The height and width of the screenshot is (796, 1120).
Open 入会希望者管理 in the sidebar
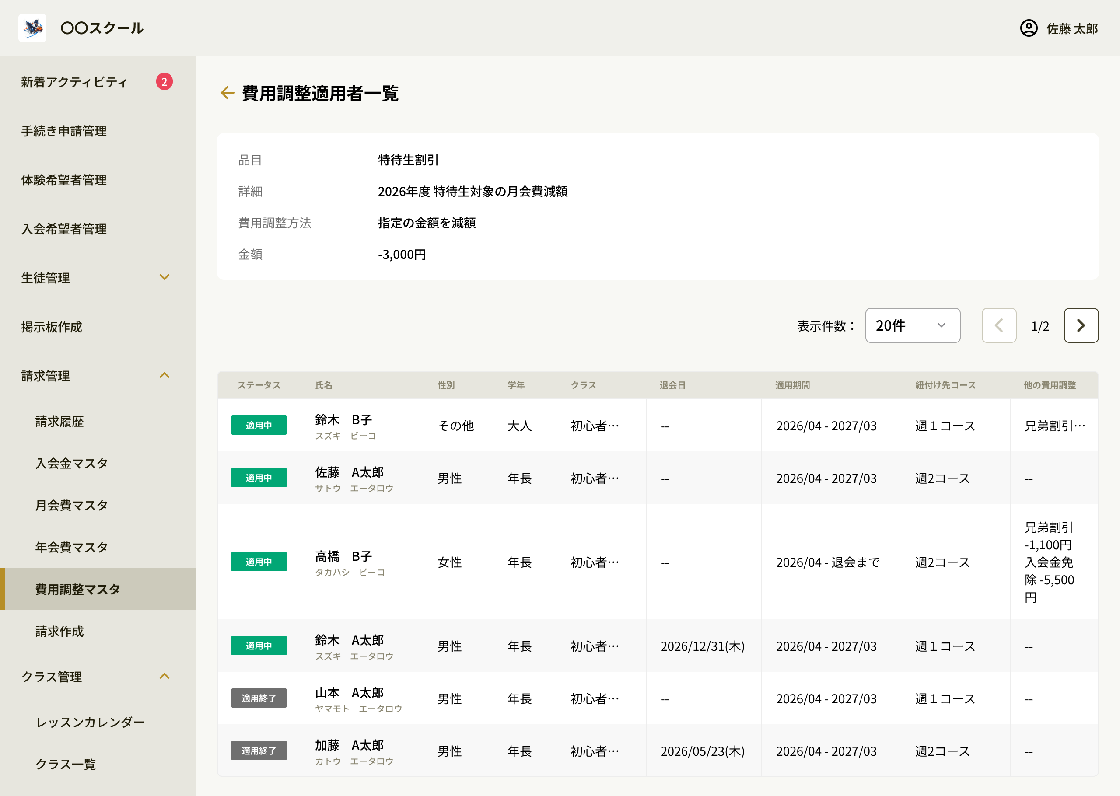click(64, 229)
